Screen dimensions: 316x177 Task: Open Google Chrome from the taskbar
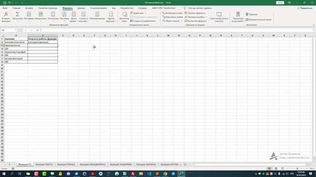pyautogui.click(x=165, y=174)
